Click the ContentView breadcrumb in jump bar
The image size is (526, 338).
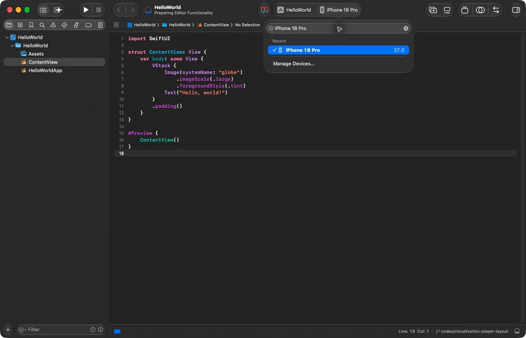coord(213,25)
